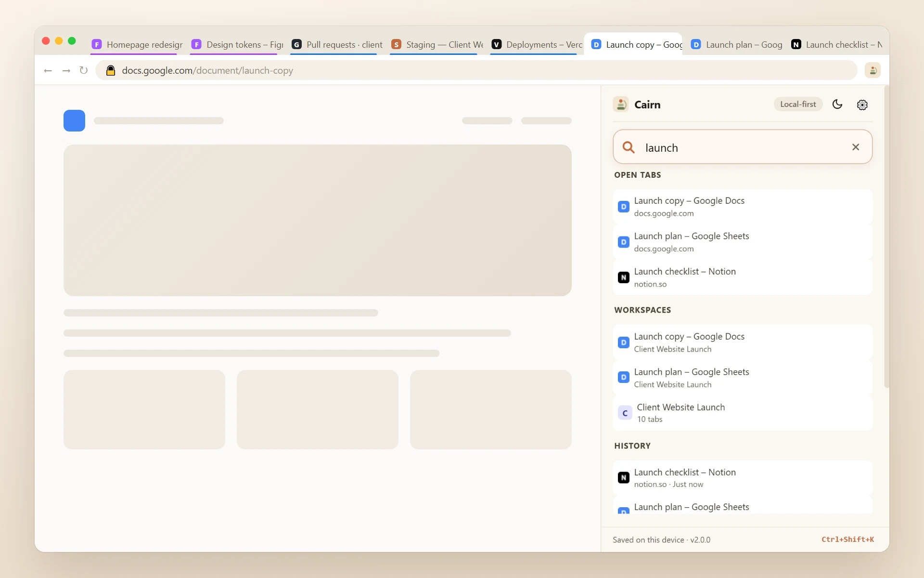Click the C workspace icon for Client Website Launch
924x578 pixels.
tap(625, 413)
